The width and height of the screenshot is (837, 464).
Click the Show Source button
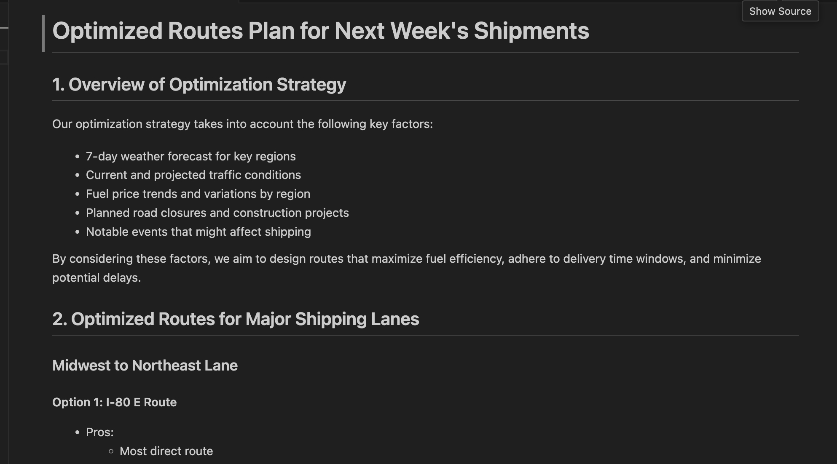780,11
